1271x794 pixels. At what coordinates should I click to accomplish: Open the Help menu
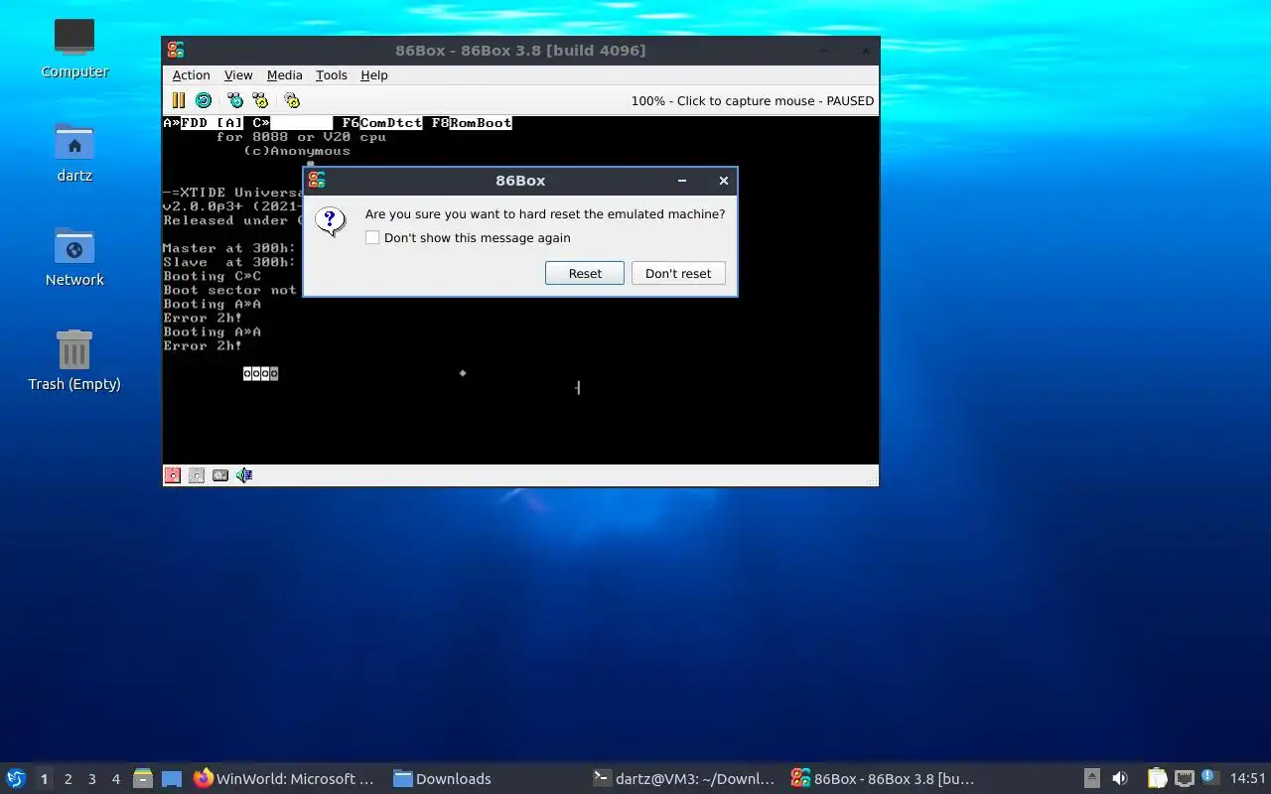[374, 75]
